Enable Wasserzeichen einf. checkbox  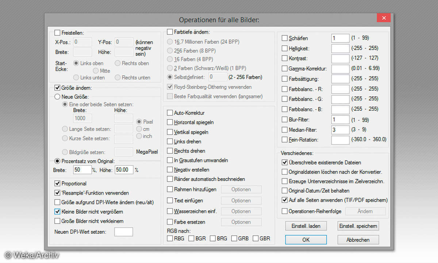click(170, 211)
